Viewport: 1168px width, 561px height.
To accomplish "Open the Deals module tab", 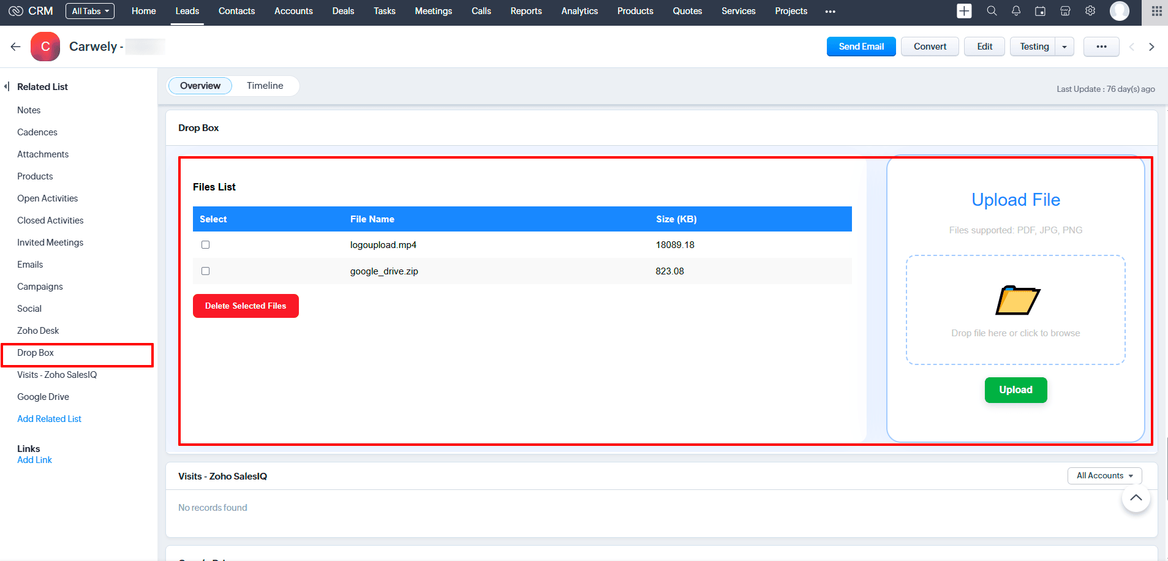I will [x=343, y=11].
